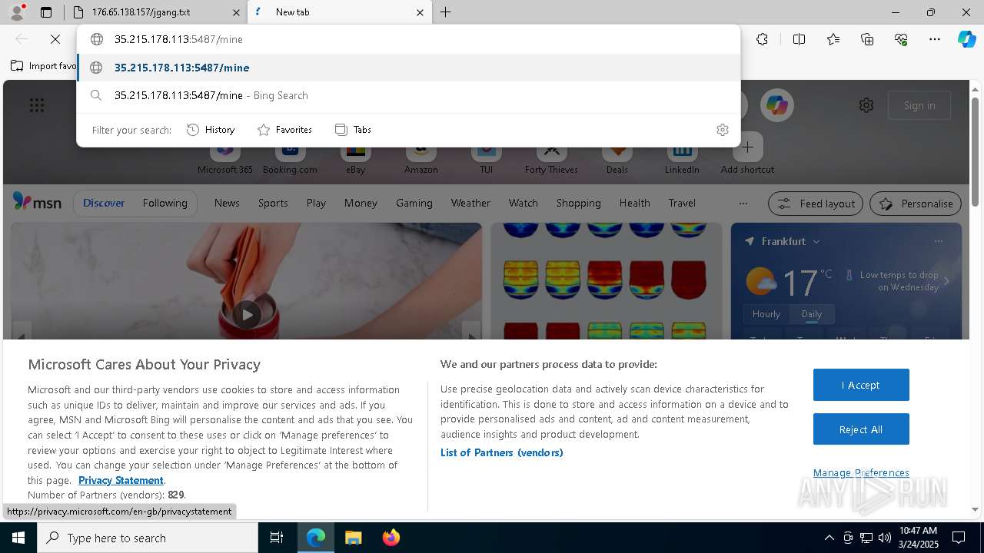Click the Sign in button
The image size is (984, 553).
pyautogui.click(x=919, y=105)
